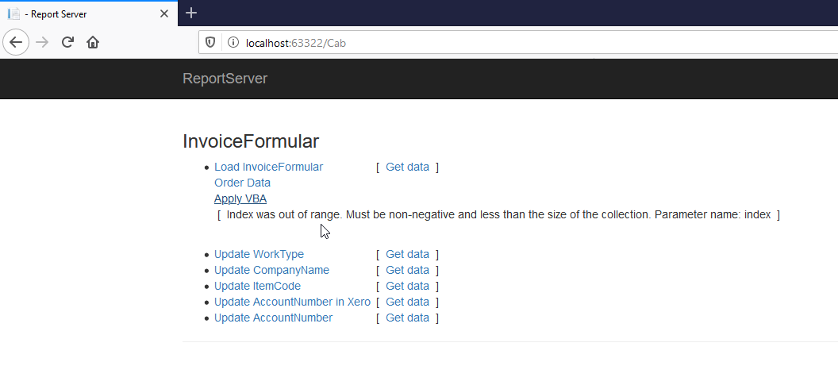Close the Report Server tab
This screenshot has height=389, width=838.
tap(164, 13)
